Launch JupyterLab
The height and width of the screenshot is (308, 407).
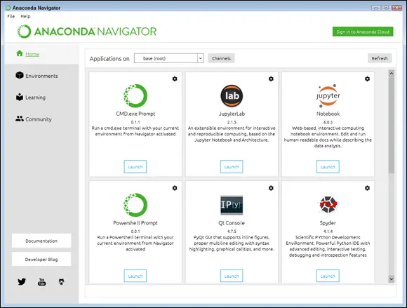click(232, 166)
